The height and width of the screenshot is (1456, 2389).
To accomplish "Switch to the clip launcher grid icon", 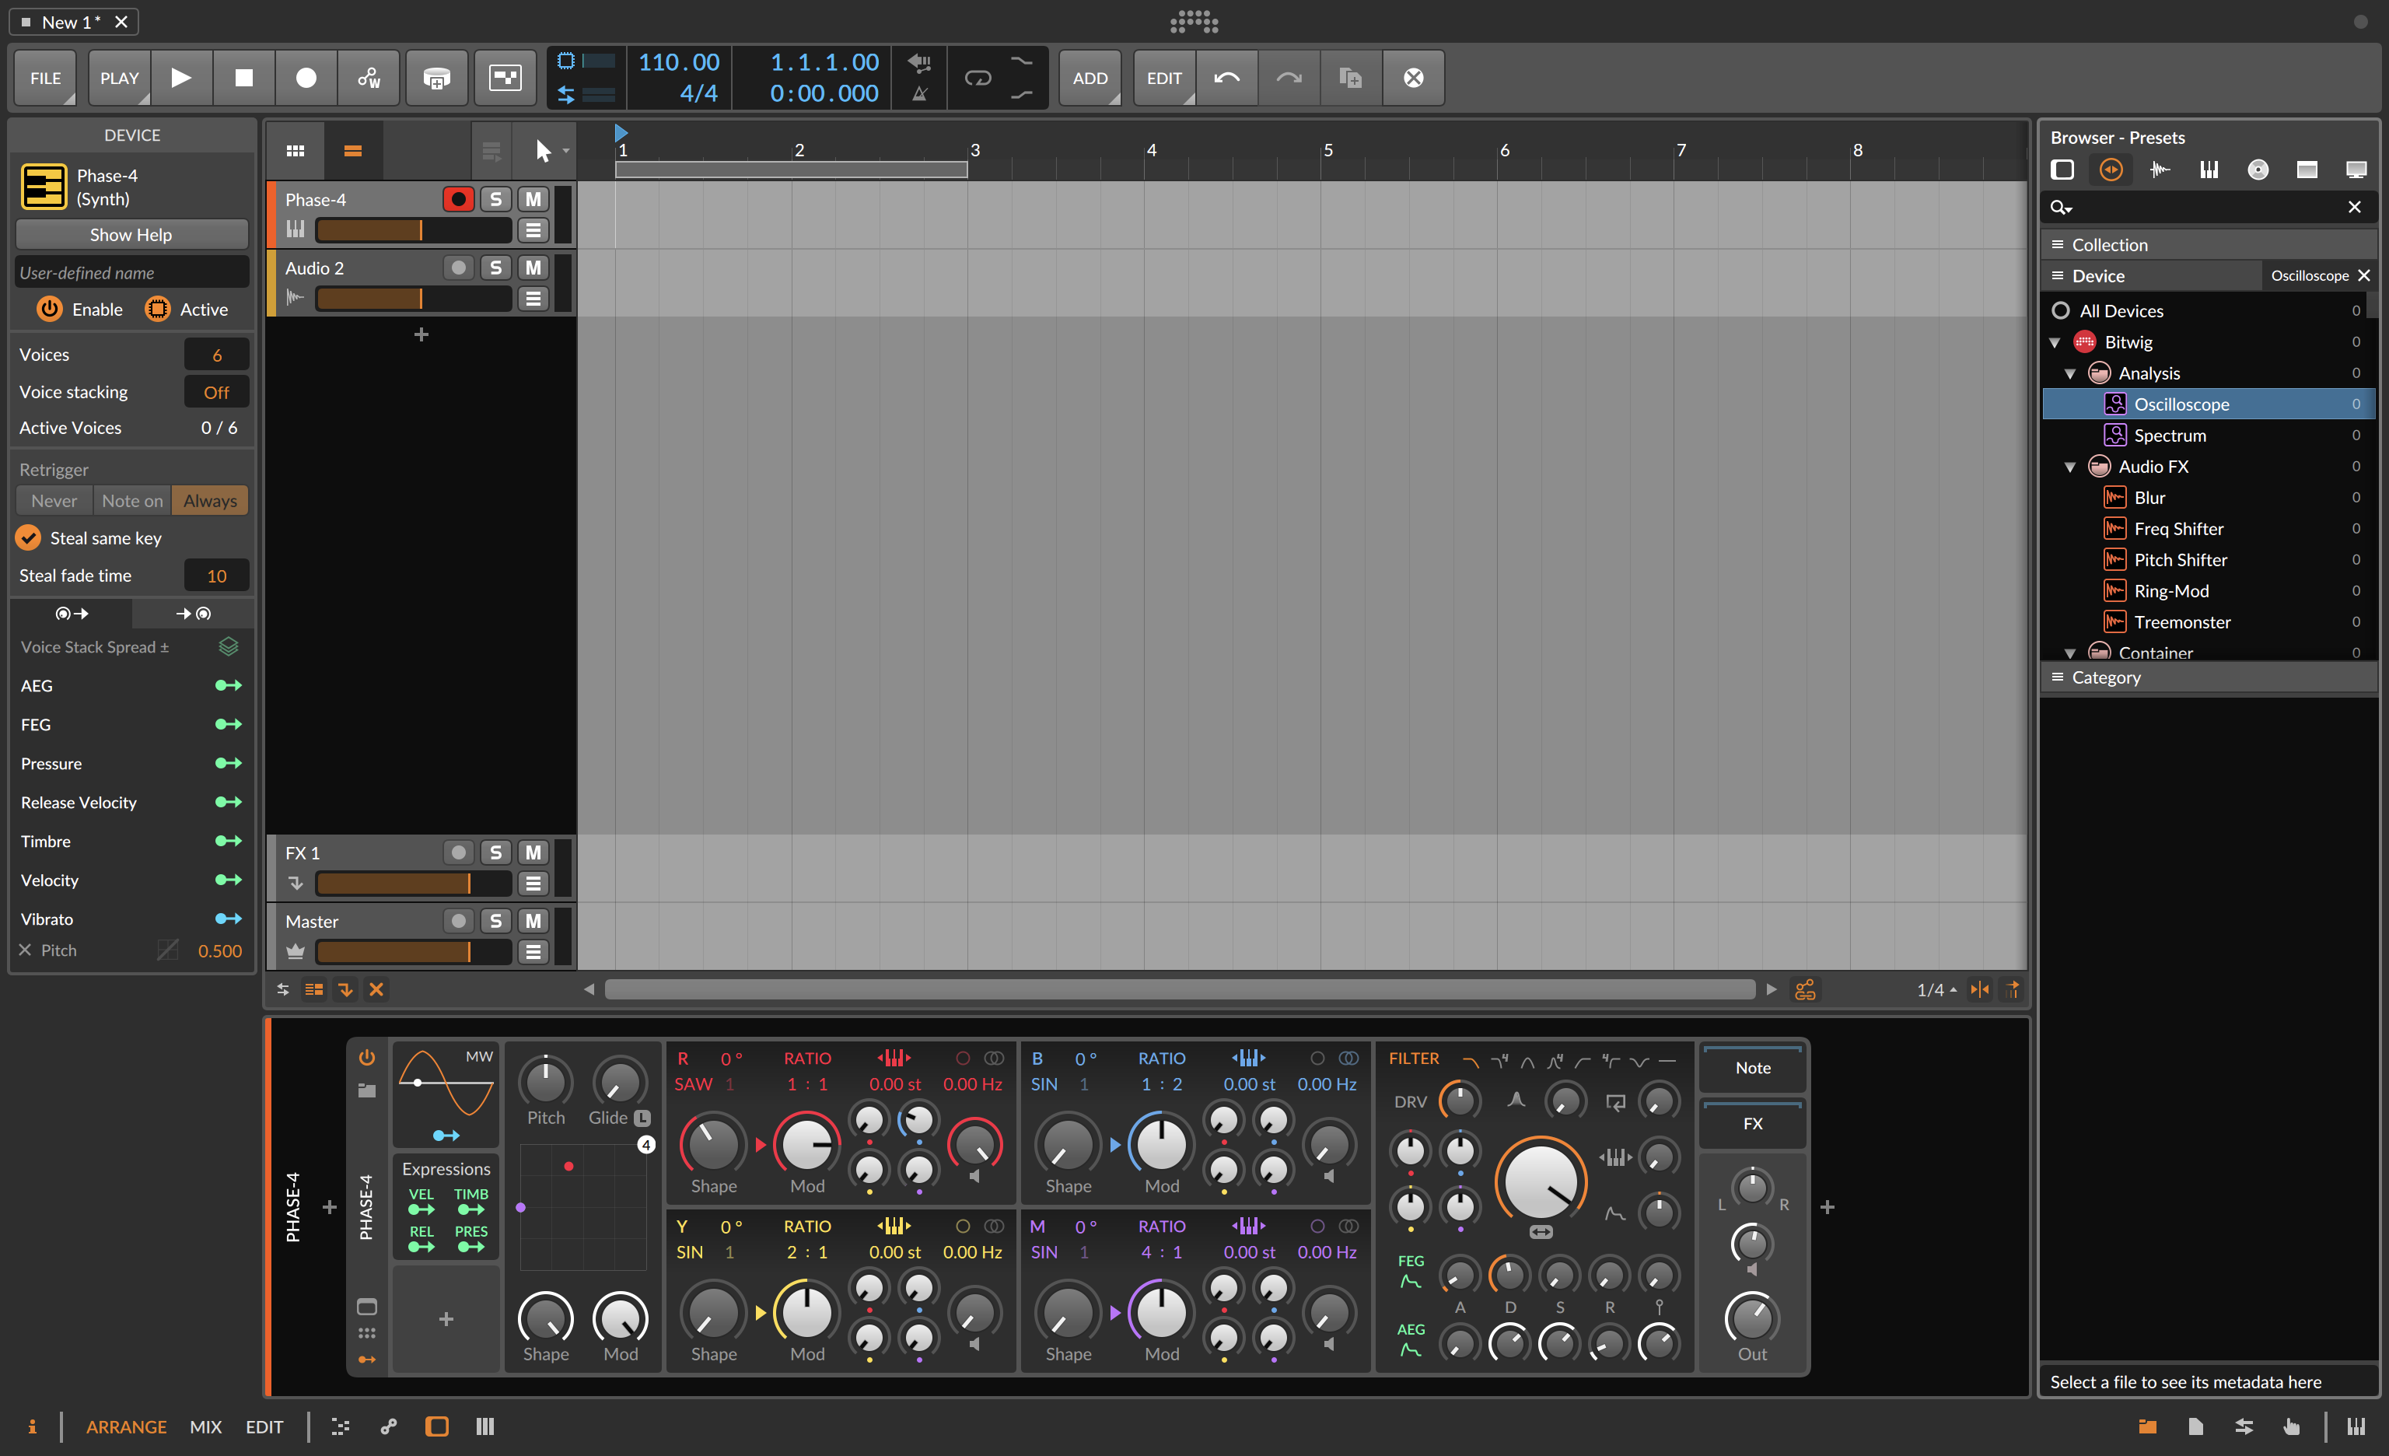I will point(296,150).
